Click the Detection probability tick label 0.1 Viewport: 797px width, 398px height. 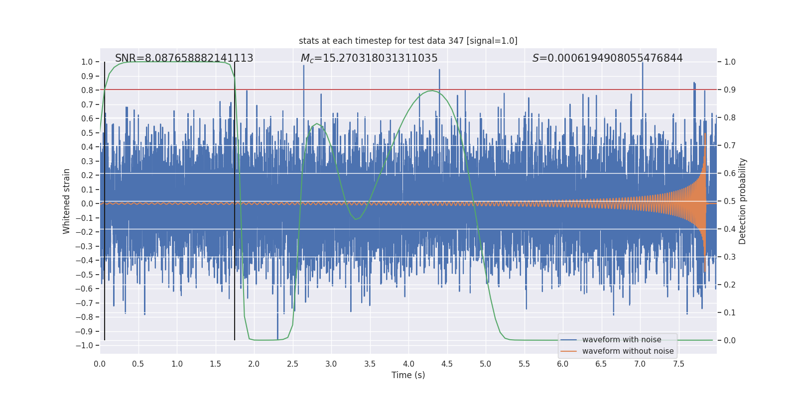pyautogui.click(x=730, y=312)
